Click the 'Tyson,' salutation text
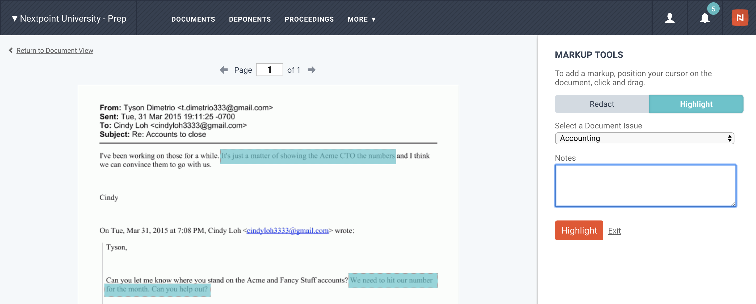756x304 pixels. tap(117, 247)
